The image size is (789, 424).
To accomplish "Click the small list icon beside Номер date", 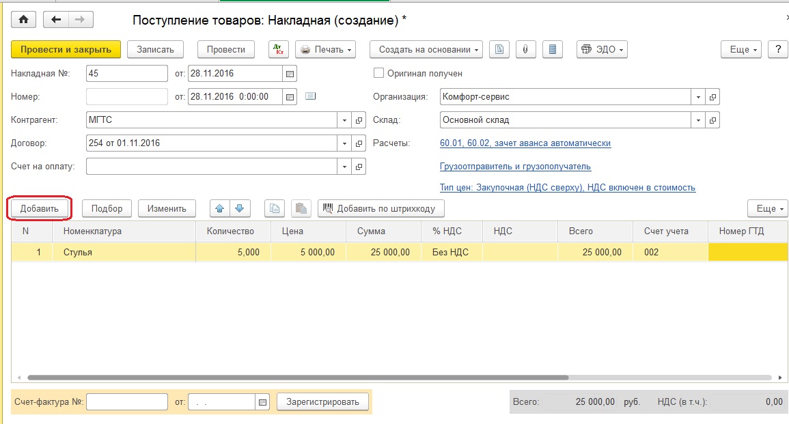I will tap(310, 96).
